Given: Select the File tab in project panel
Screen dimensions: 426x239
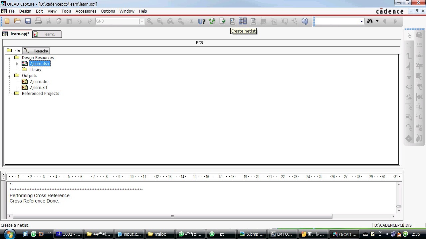Looking at the screenshot, I should (x=14, y=50).
